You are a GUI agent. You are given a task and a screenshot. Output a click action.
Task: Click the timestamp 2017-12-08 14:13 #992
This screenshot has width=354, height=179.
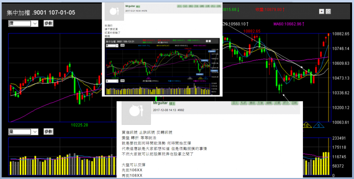[169, 110]
